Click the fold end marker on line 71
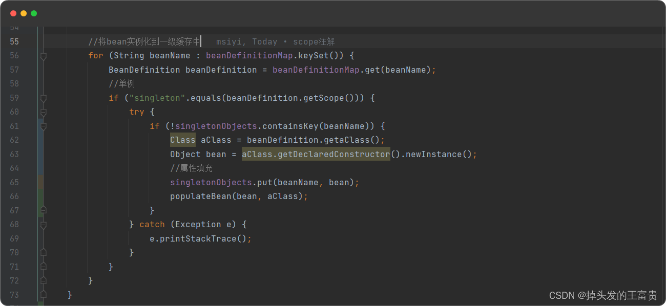Viewport: 666px width, 306px height. click(44, 267)
